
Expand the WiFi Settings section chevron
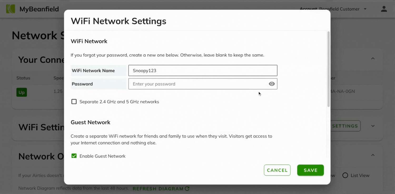(x=373, y=126)
